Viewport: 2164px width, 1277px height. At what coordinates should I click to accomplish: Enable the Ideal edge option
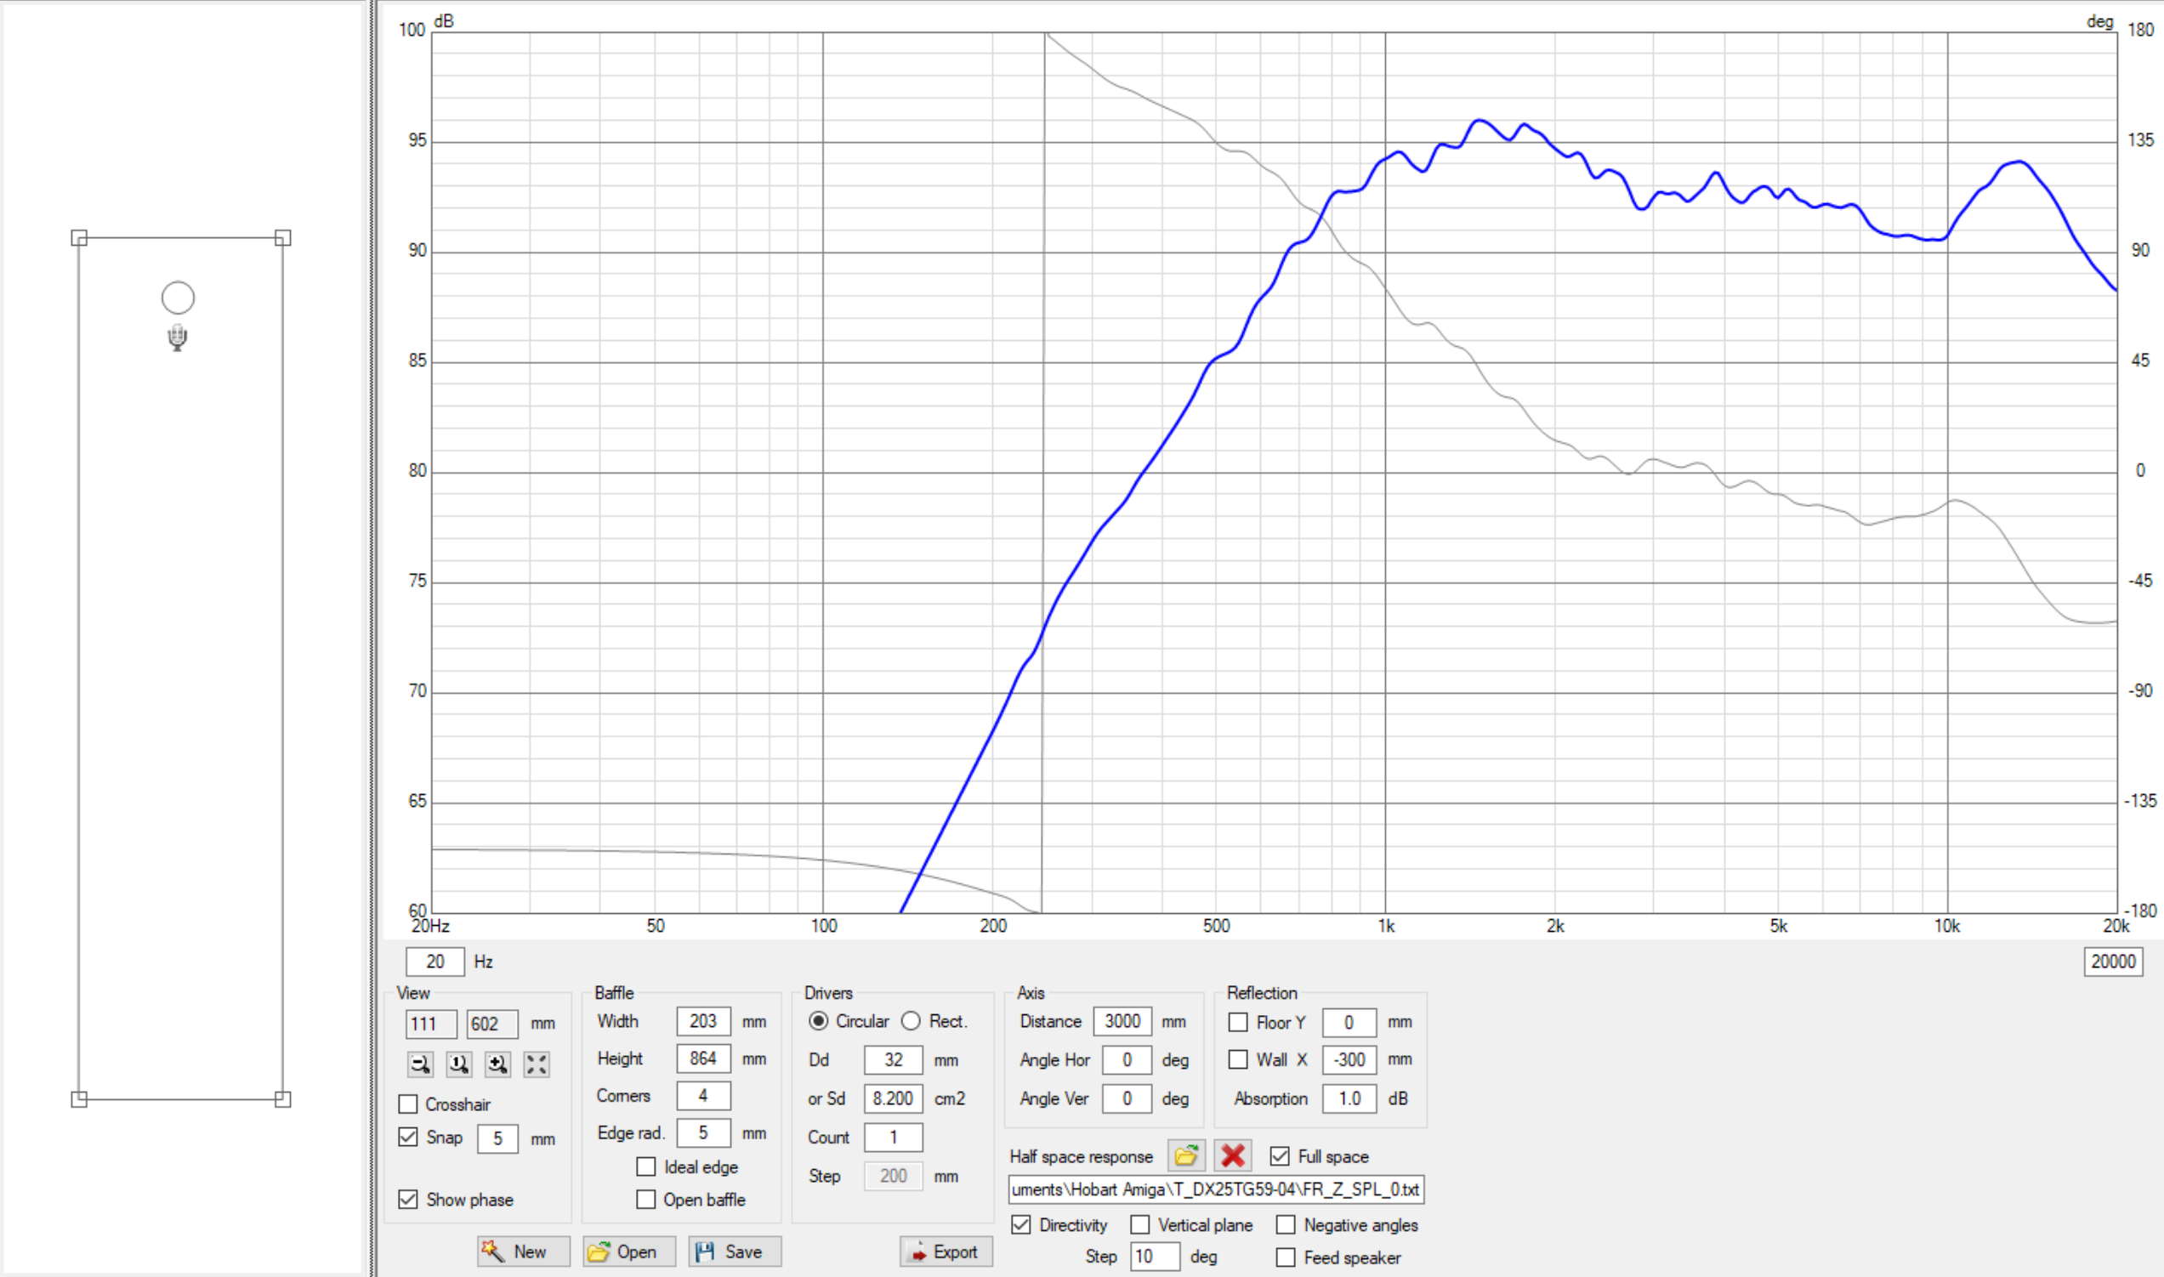tap(646, 1166)
